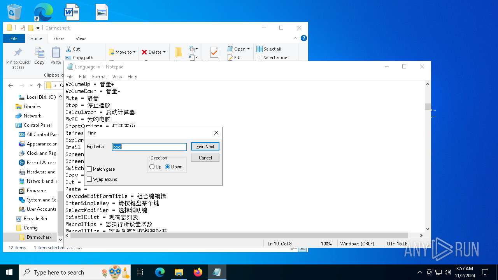The width and height of the screenshot is (498, 280).
Task: Select Libraries in navigation pane
Action: tap(32, 107)
